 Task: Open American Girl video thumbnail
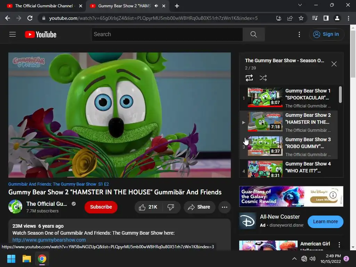point(268,245)
